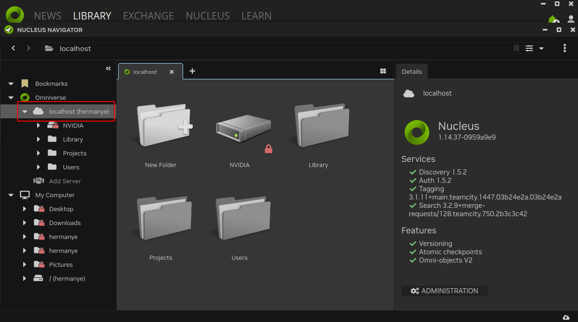Open a new tab with the plus button

tap(192, 71)
